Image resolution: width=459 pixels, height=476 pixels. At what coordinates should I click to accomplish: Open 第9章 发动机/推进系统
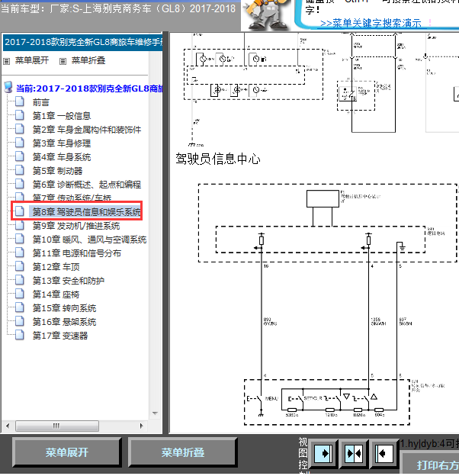click(76, 226)
